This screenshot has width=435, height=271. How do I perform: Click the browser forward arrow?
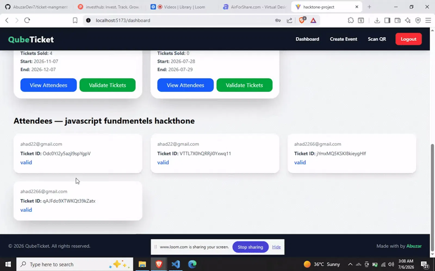(x=17, y=20)
